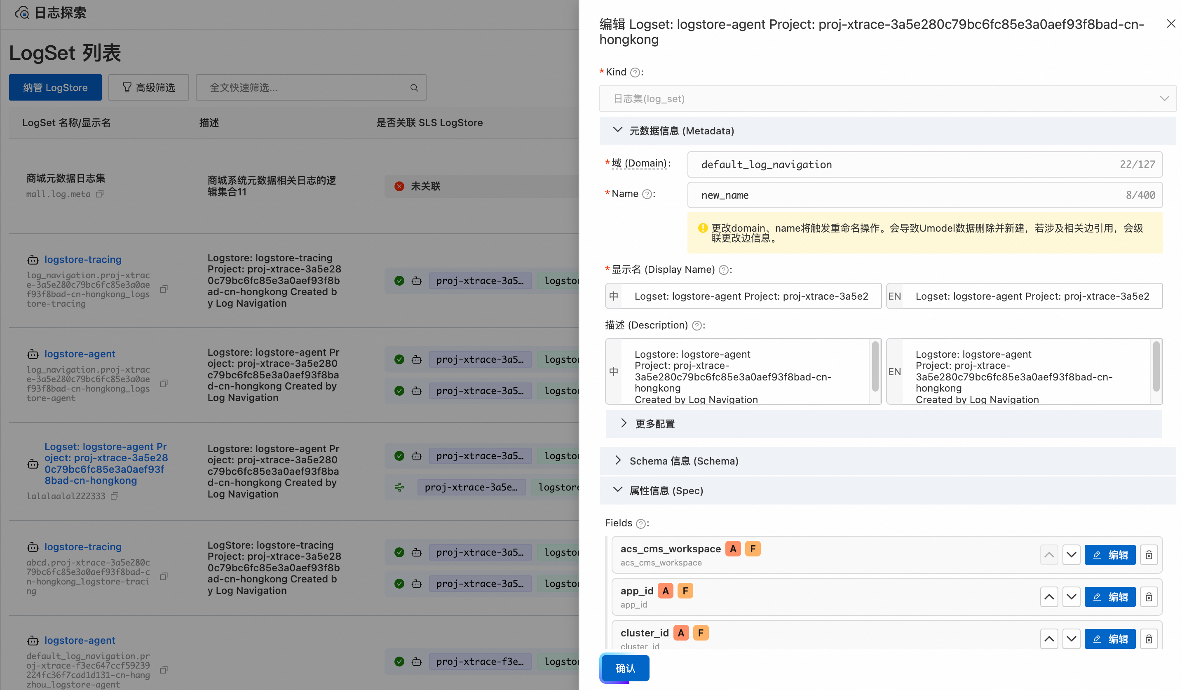This screenshot has height=690, width=1182.
Task: Click help icon next to Kind label
Action: [x=635, y=72]
